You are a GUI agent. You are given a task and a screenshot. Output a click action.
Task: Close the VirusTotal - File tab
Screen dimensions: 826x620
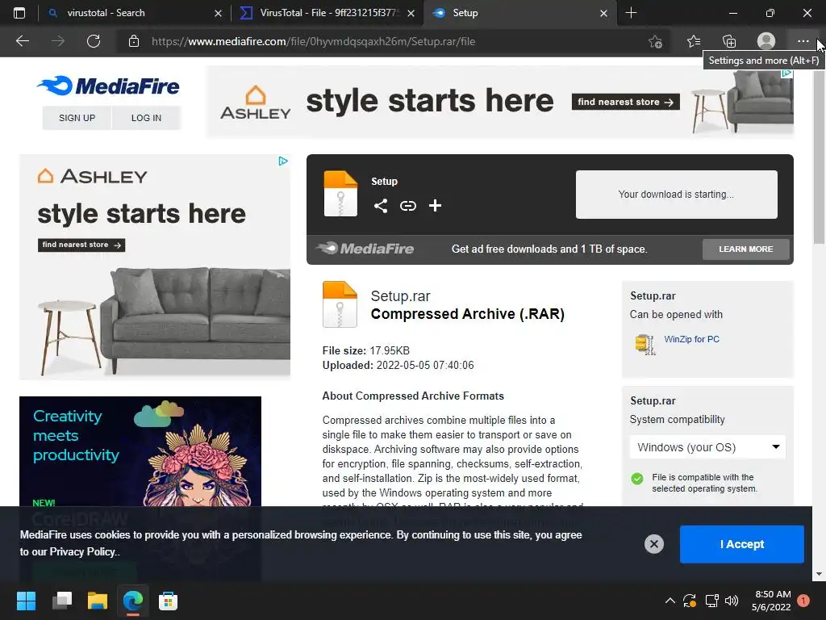pos(411,13)
